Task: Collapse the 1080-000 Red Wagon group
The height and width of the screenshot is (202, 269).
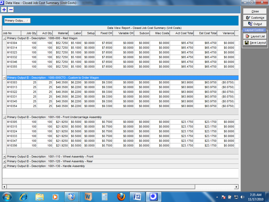Action: pyautogui.click(x=4, y=38)
